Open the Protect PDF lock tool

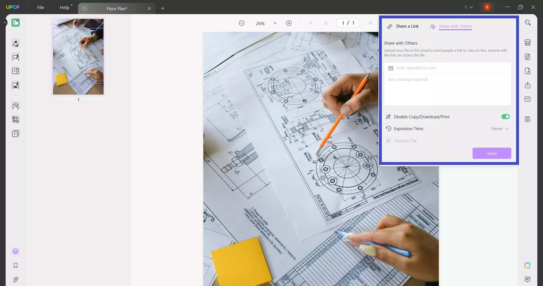527,71
